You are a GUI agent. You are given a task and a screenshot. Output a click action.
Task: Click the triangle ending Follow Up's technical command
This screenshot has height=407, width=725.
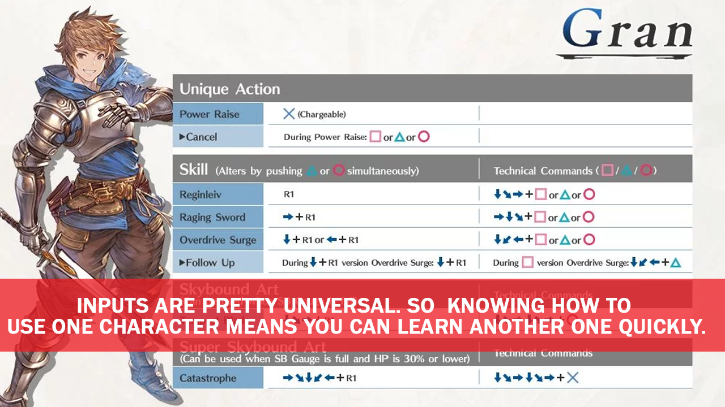point(675,262)
